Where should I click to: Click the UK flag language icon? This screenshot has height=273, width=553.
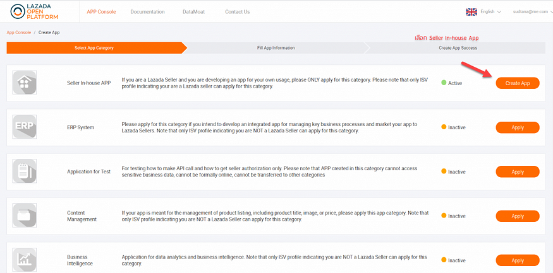471,12
